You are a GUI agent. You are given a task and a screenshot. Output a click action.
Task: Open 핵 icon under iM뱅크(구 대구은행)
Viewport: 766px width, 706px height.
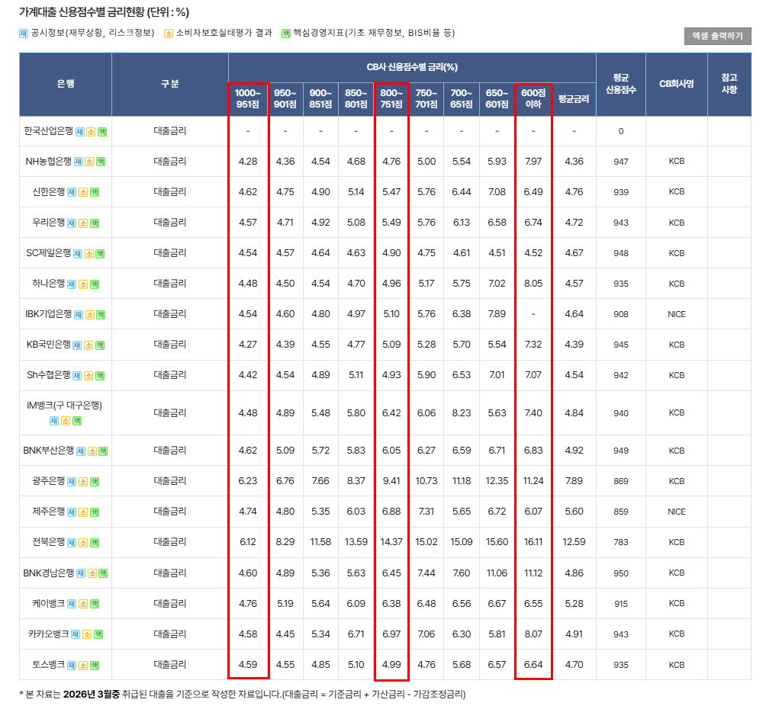tap(77, 420)
